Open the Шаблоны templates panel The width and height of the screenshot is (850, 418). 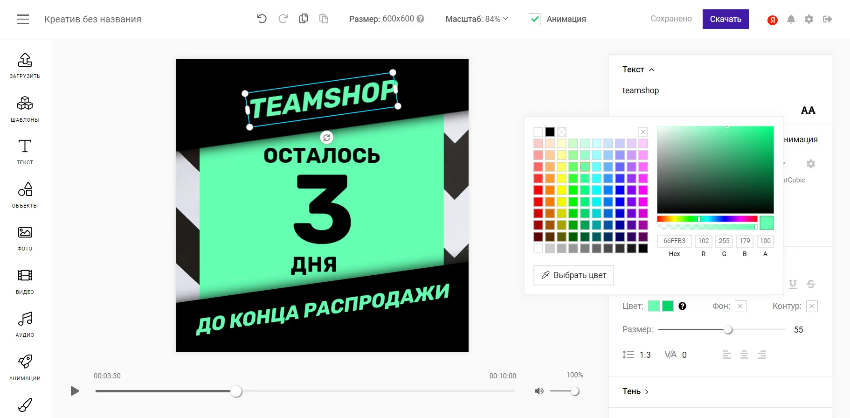coord(25,109)
